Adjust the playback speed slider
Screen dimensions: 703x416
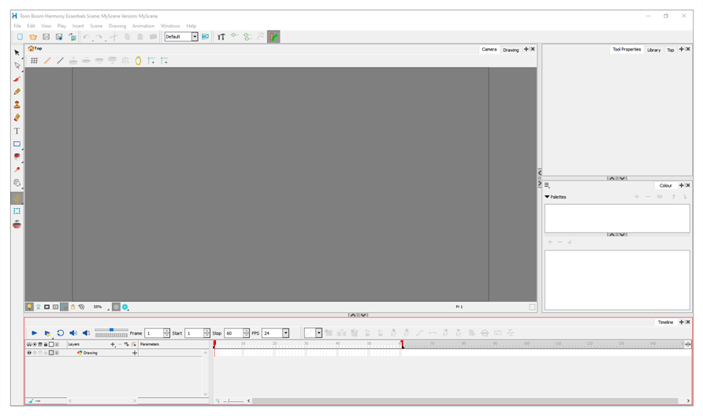point(111,330)
